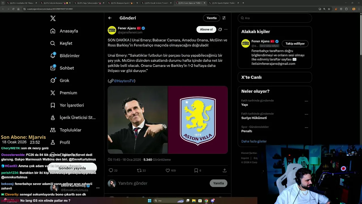Click the Grok explain icon on the post
This screenshot has height=204, width=362.
point(220,29)
